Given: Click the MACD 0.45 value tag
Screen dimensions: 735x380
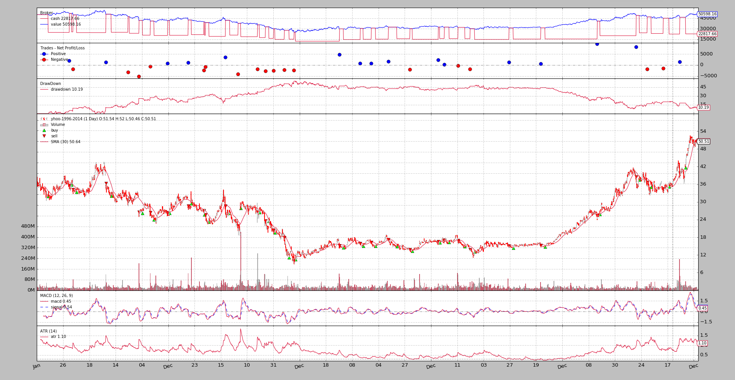Looking at the screenshot, I should click(702, 308).
